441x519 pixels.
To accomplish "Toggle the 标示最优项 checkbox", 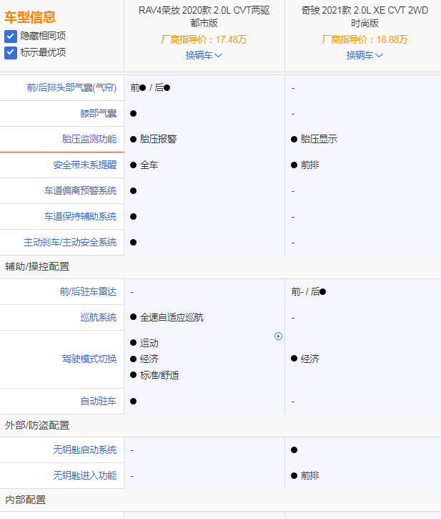I will click(11, 52).
